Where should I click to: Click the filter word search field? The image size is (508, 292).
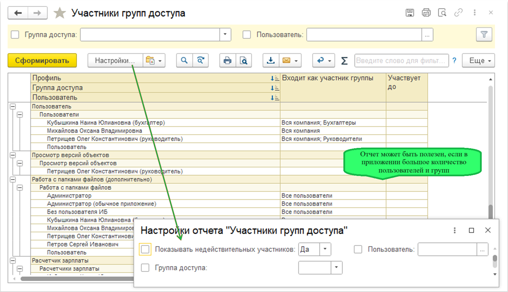coord(401,61)
